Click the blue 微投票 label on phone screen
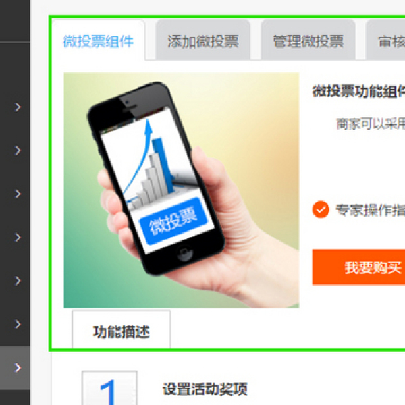The image size is (405, 405). (173, 221)
